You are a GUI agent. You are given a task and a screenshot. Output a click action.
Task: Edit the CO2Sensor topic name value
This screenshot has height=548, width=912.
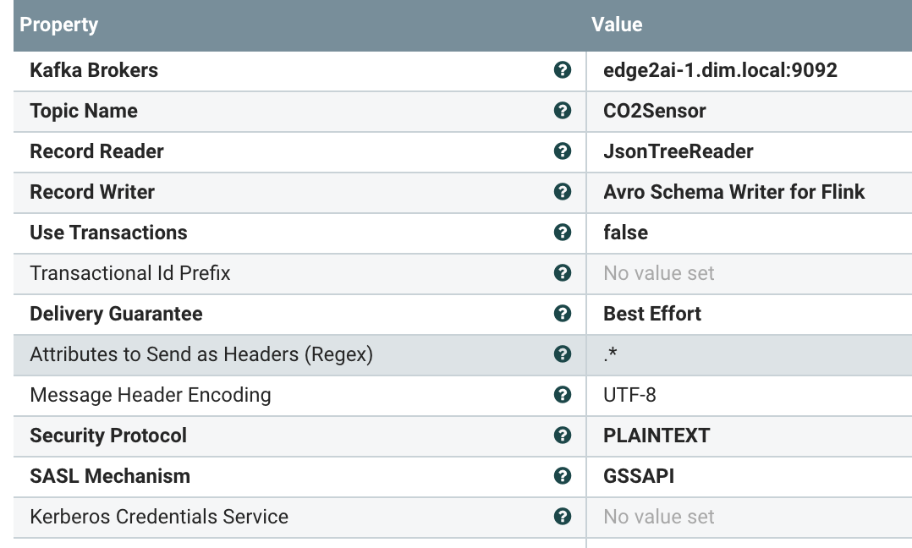(654, 111)
